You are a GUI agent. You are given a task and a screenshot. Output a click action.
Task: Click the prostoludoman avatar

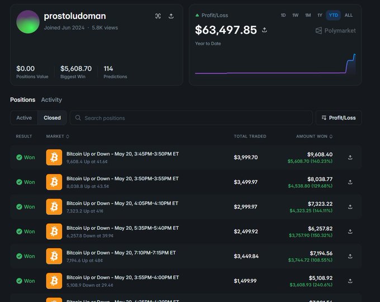(x=28, y=22)
